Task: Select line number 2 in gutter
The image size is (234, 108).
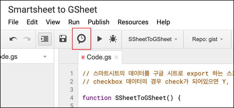Action: (72, 82)
